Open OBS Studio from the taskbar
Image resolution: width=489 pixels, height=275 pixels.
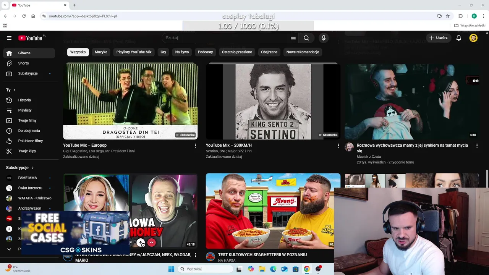[318, 269]
